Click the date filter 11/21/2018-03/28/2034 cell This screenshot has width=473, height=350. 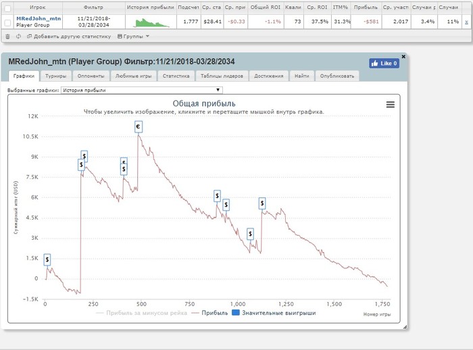pos(93,22)
